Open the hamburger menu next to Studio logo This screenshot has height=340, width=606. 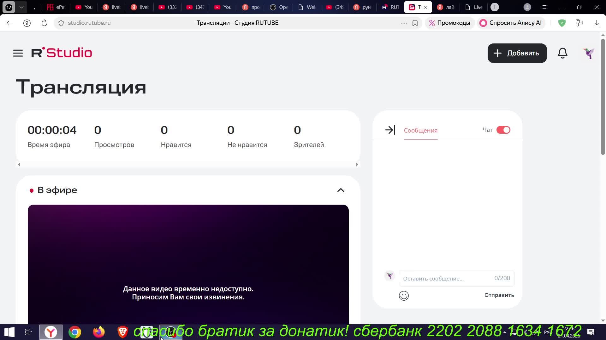click(x=18, y=53)
